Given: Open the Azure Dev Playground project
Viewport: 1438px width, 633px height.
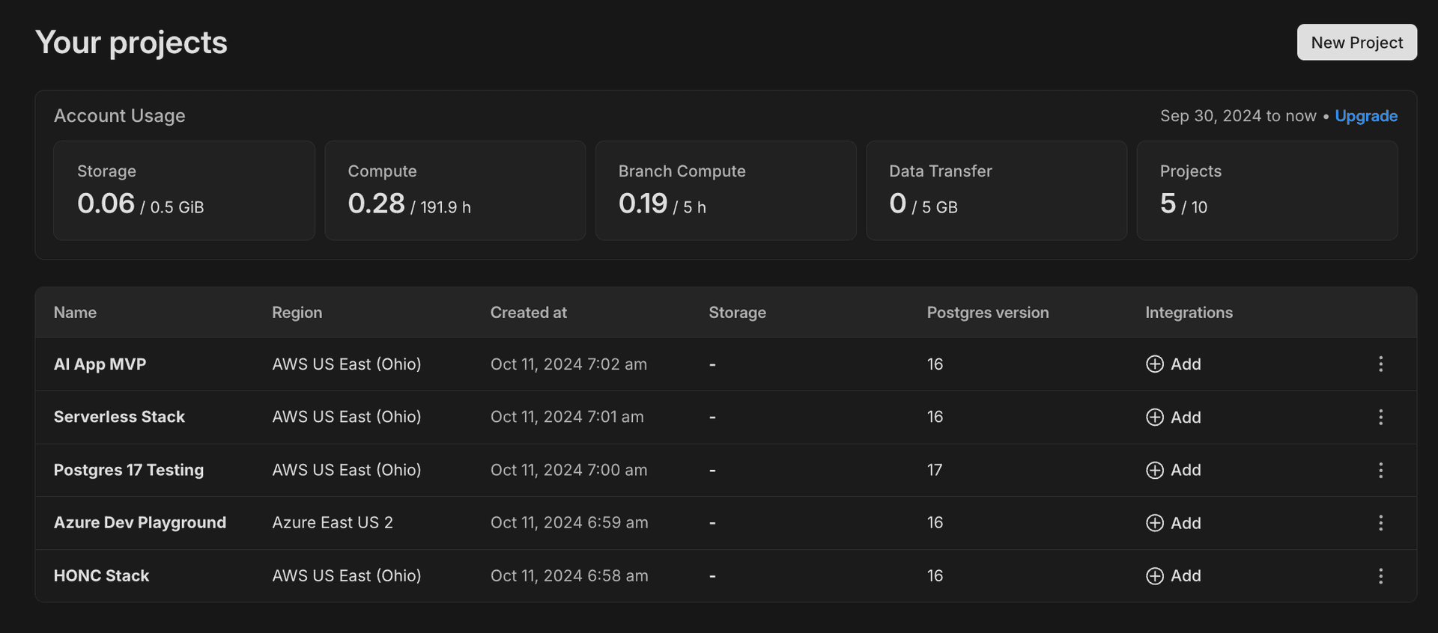Looking at the screenshot, I should (140, 523).
